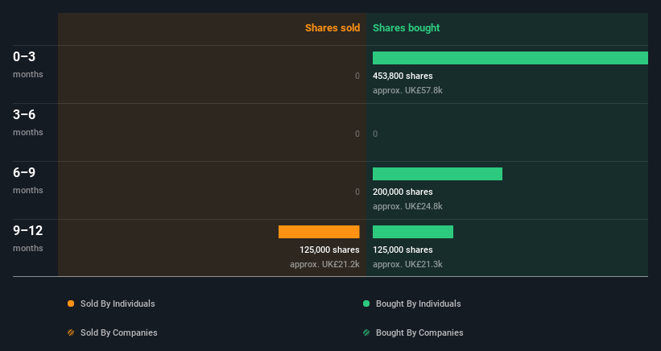The image size is (661, 351).
Task: Click the orange Sold By Individuals legend dot
Action: point(71,304)
